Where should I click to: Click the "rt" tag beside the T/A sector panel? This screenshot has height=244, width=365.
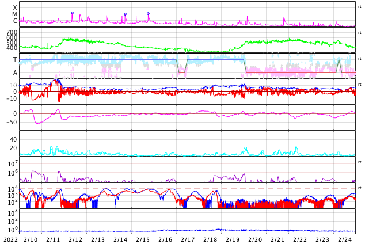(x=359, y=58)
